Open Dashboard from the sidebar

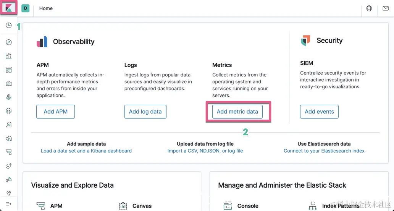8,70
